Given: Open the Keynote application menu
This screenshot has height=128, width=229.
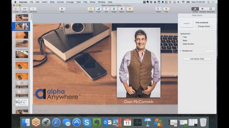Looking at the screenshot, I should pyautogui.click(x=23, y=2).
